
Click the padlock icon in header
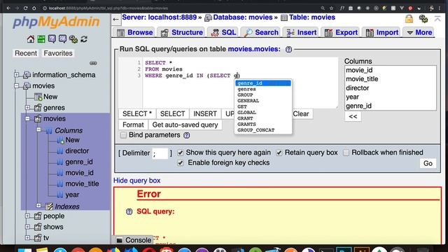click(409, 19)
